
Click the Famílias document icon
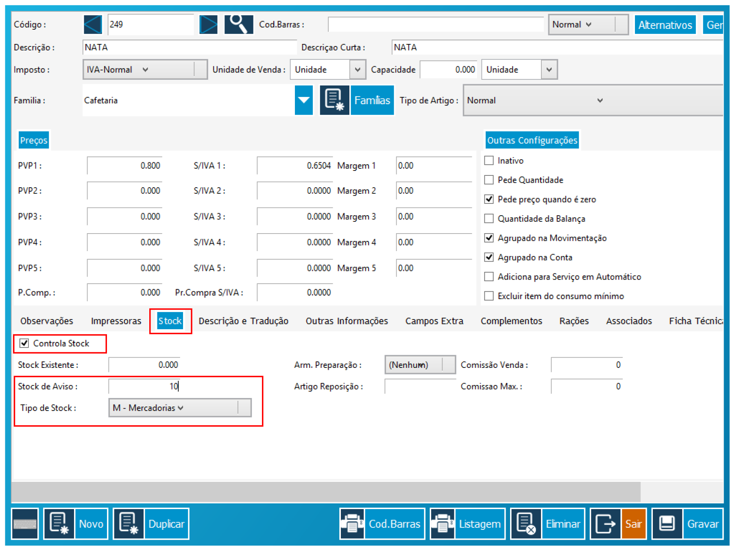point(334,100)
